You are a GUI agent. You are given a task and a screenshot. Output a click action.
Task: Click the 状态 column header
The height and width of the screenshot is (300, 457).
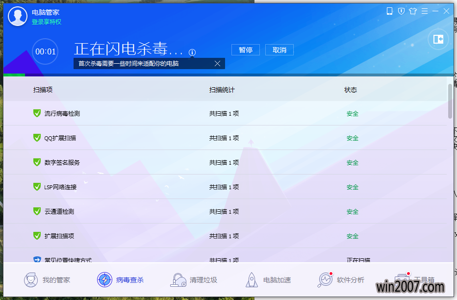coord(351,90)
